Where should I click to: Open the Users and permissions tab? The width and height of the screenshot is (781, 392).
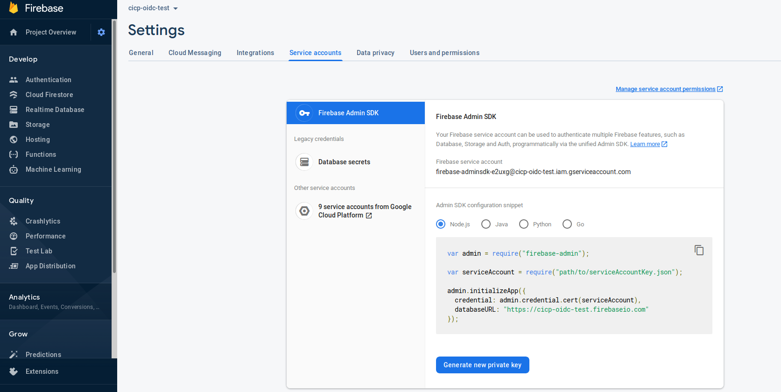(444, 53)
